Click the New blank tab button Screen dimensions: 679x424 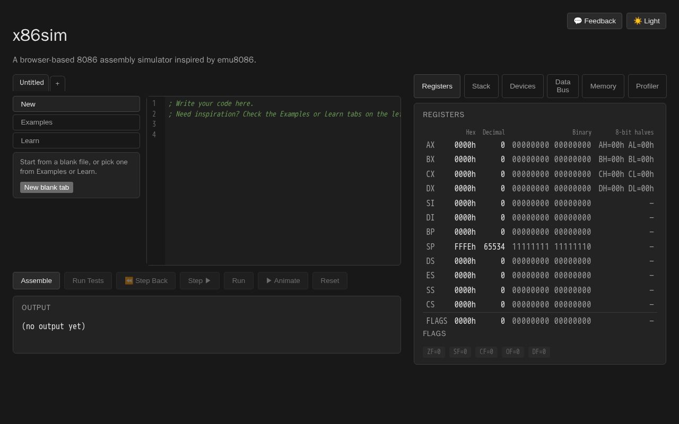click(x=47, y=187)
